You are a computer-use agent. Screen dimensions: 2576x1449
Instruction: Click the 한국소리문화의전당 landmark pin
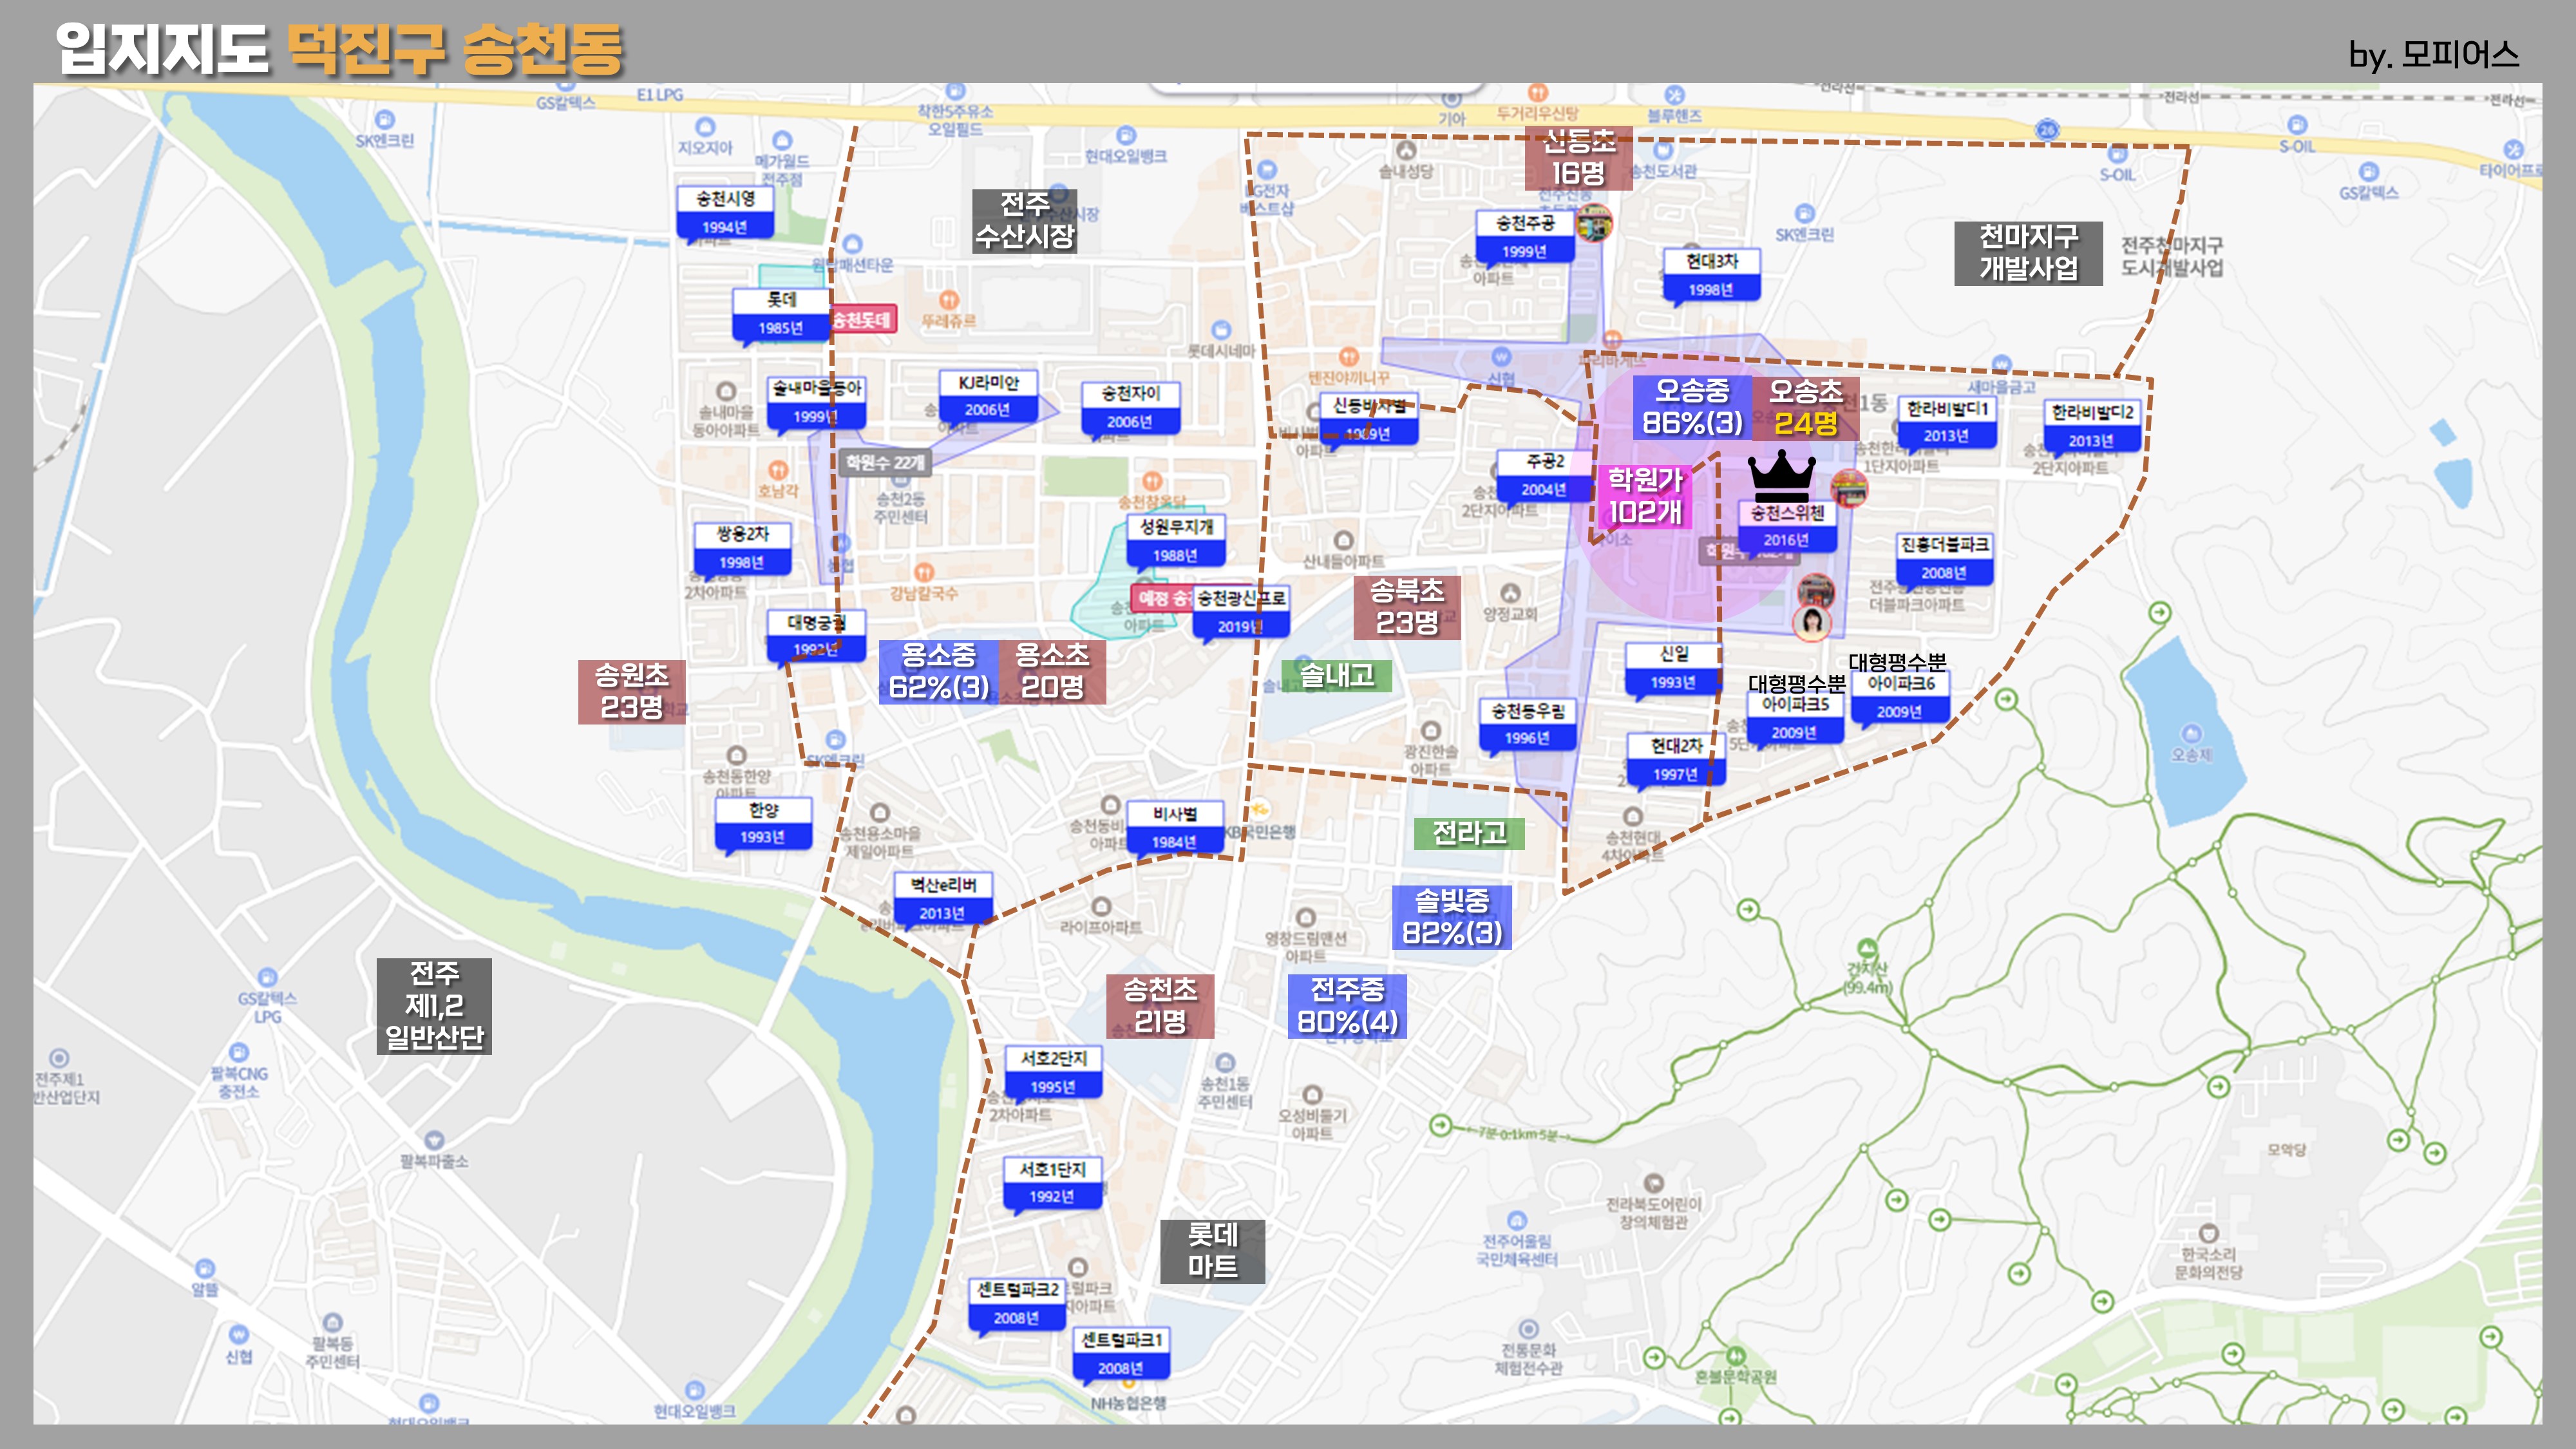(x=2208, y=1234)
